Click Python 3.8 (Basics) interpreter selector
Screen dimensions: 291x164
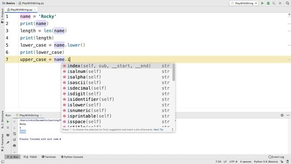click(x=266, y=162)
